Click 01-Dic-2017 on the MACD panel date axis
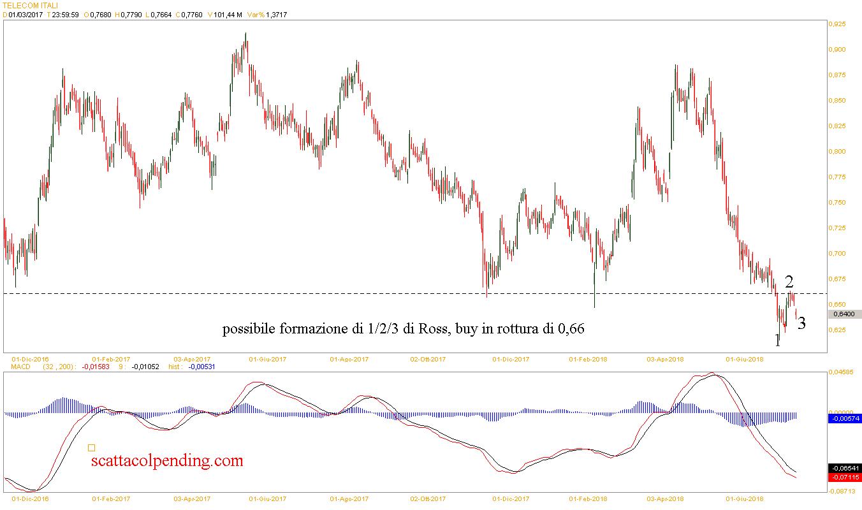The height and width of the screenshot is (510, 862). point(511,499)
